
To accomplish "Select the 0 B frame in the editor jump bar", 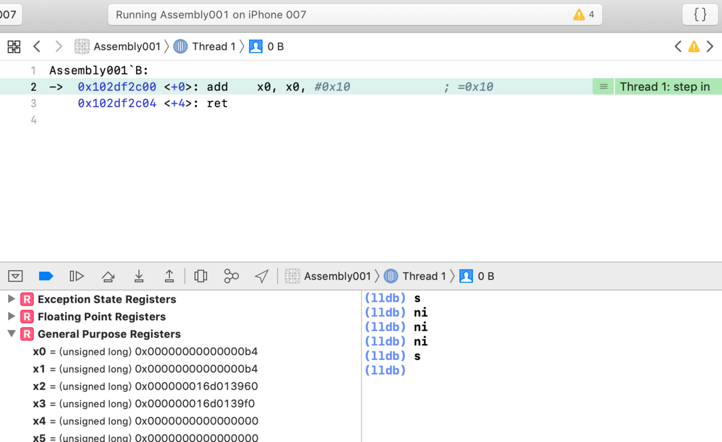I will pos(267,47).
